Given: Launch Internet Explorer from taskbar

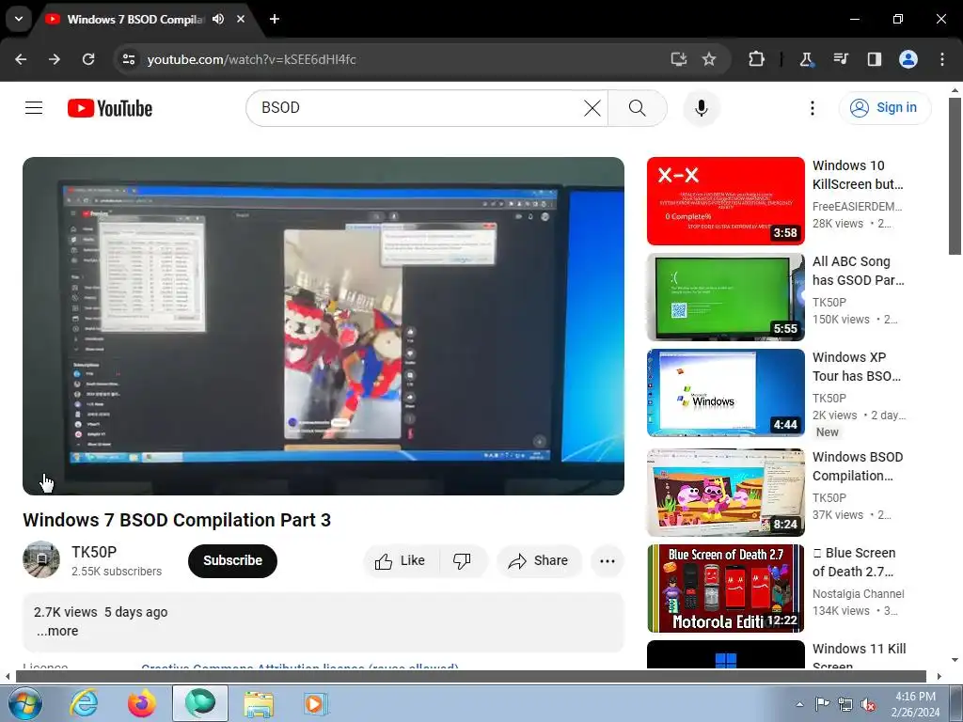Looking at the screenshot, I should coord(84,703).
